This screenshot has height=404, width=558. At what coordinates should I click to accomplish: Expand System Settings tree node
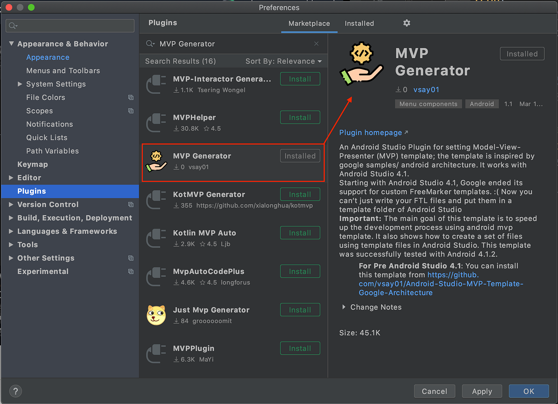(x=20, y=84)
